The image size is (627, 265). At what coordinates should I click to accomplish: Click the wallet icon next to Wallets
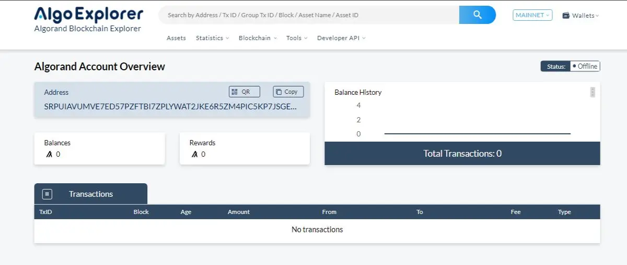[565, 16]
